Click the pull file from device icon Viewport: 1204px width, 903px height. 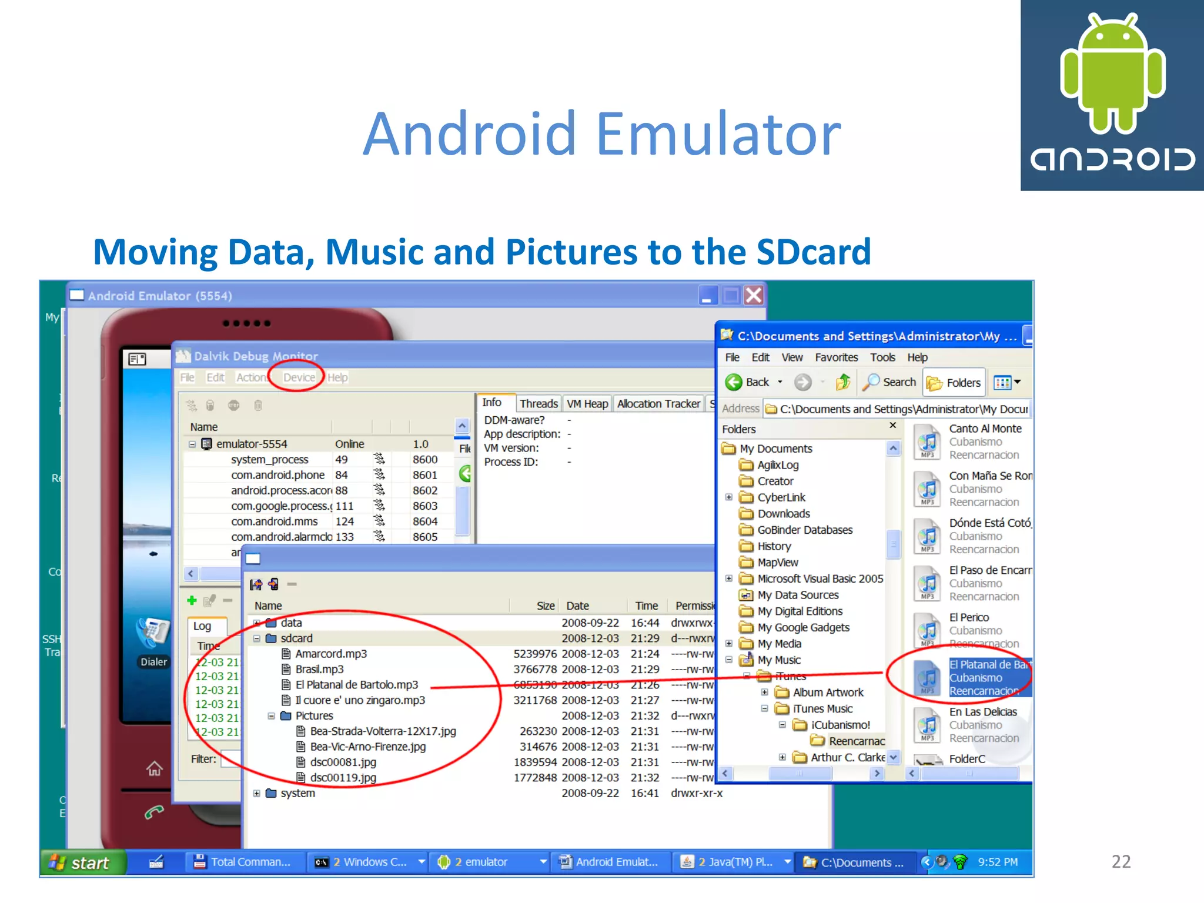256,584
